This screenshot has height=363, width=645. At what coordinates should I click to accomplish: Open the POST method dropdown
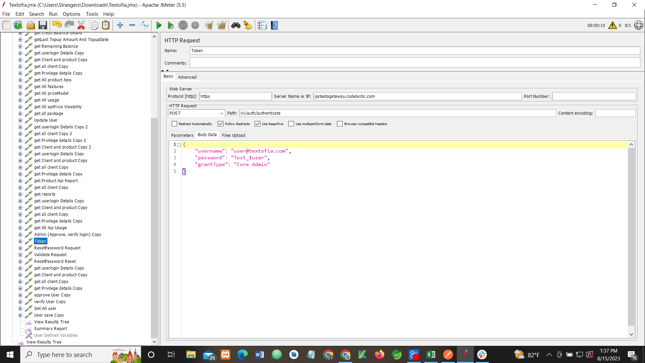(197, 113)
